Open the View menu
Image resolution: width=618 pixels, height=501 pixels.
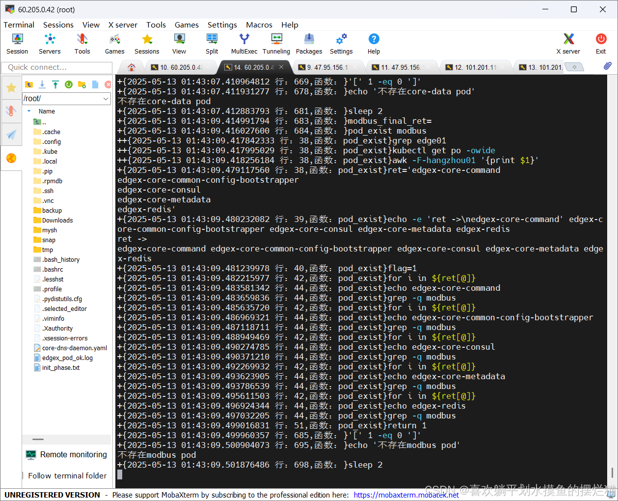click(x=91, y=25)
